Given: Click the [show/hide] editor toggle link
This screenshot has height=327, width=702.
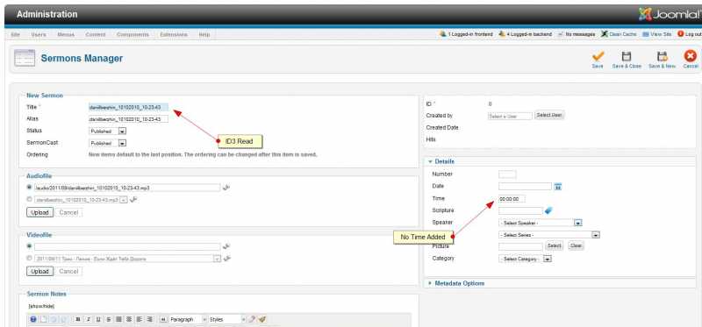Looking at the screenshot, I should pyautogui.click(x=41, y=307).
